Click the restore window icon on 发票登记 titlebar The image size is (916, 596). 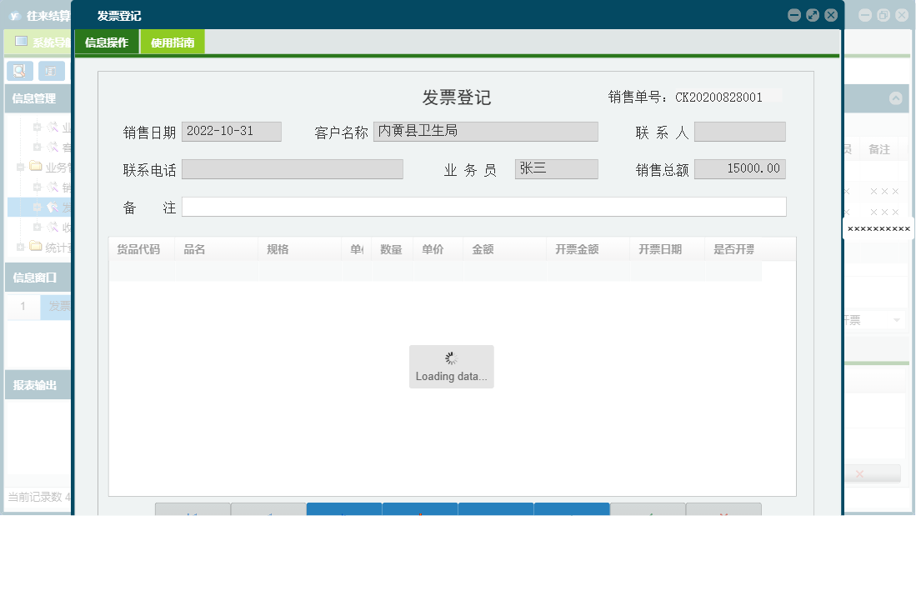pyautogui.click(x=813, y=15)
